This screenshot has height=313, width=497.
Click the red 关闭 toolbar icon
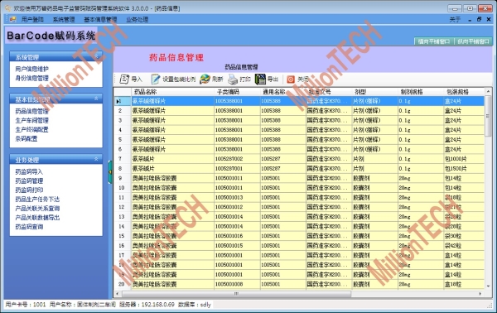(x=291, y=79)
